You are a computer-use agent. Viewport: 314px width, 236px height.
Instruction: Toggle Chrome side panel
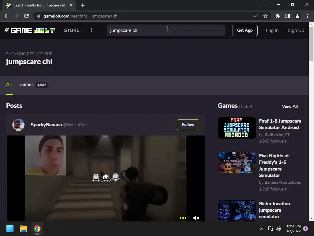[288, 16]
